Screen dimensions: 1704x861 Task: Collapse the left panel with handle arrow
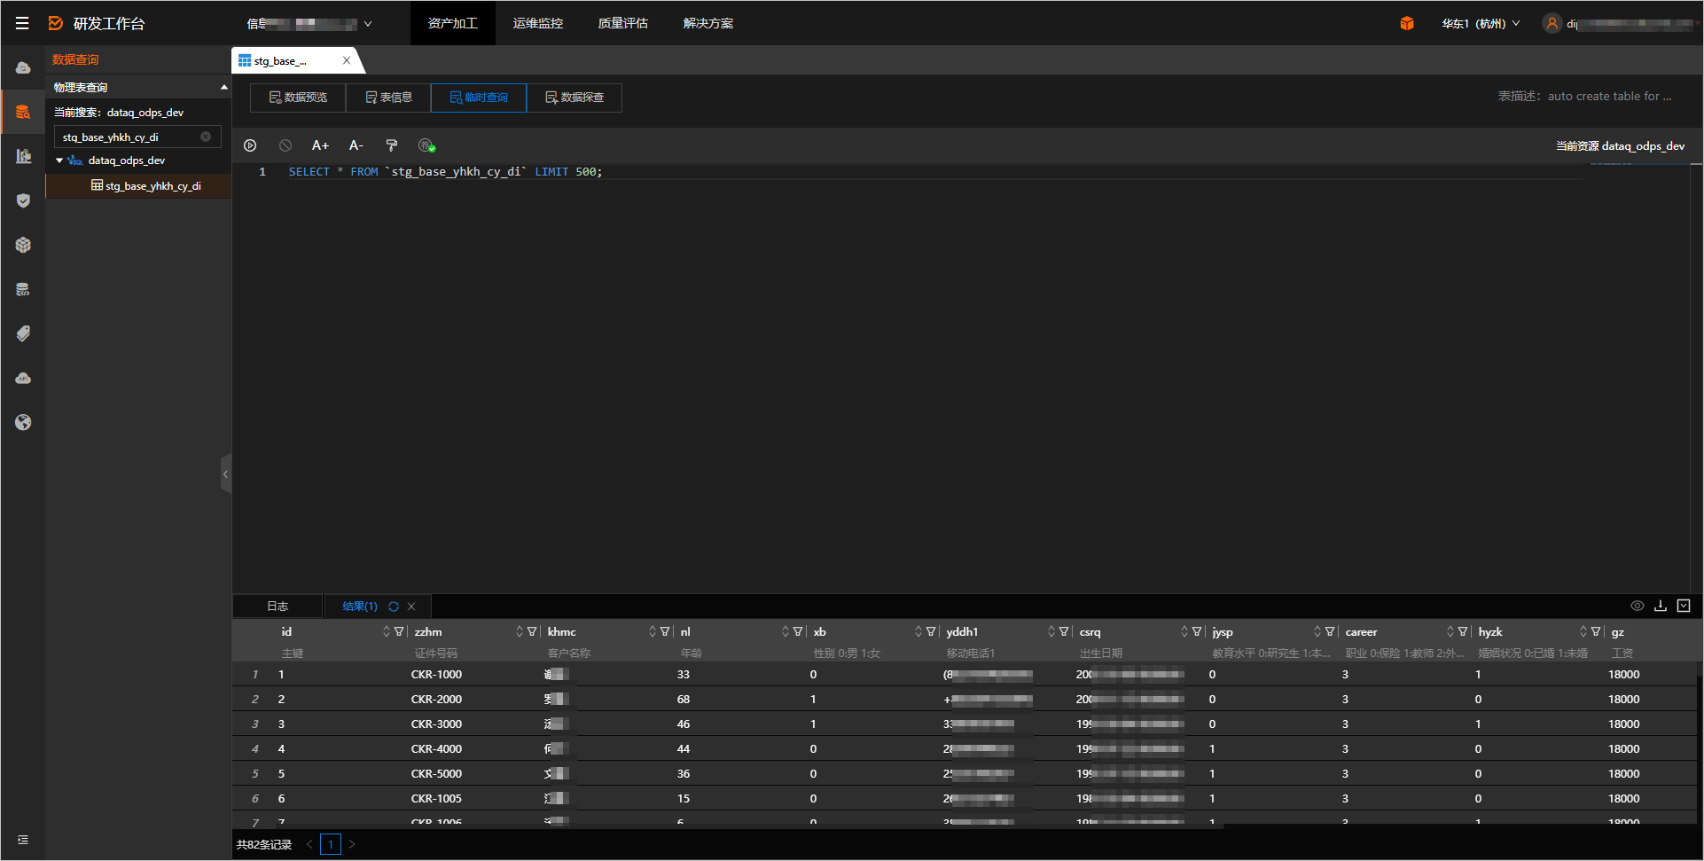[225, 474]
